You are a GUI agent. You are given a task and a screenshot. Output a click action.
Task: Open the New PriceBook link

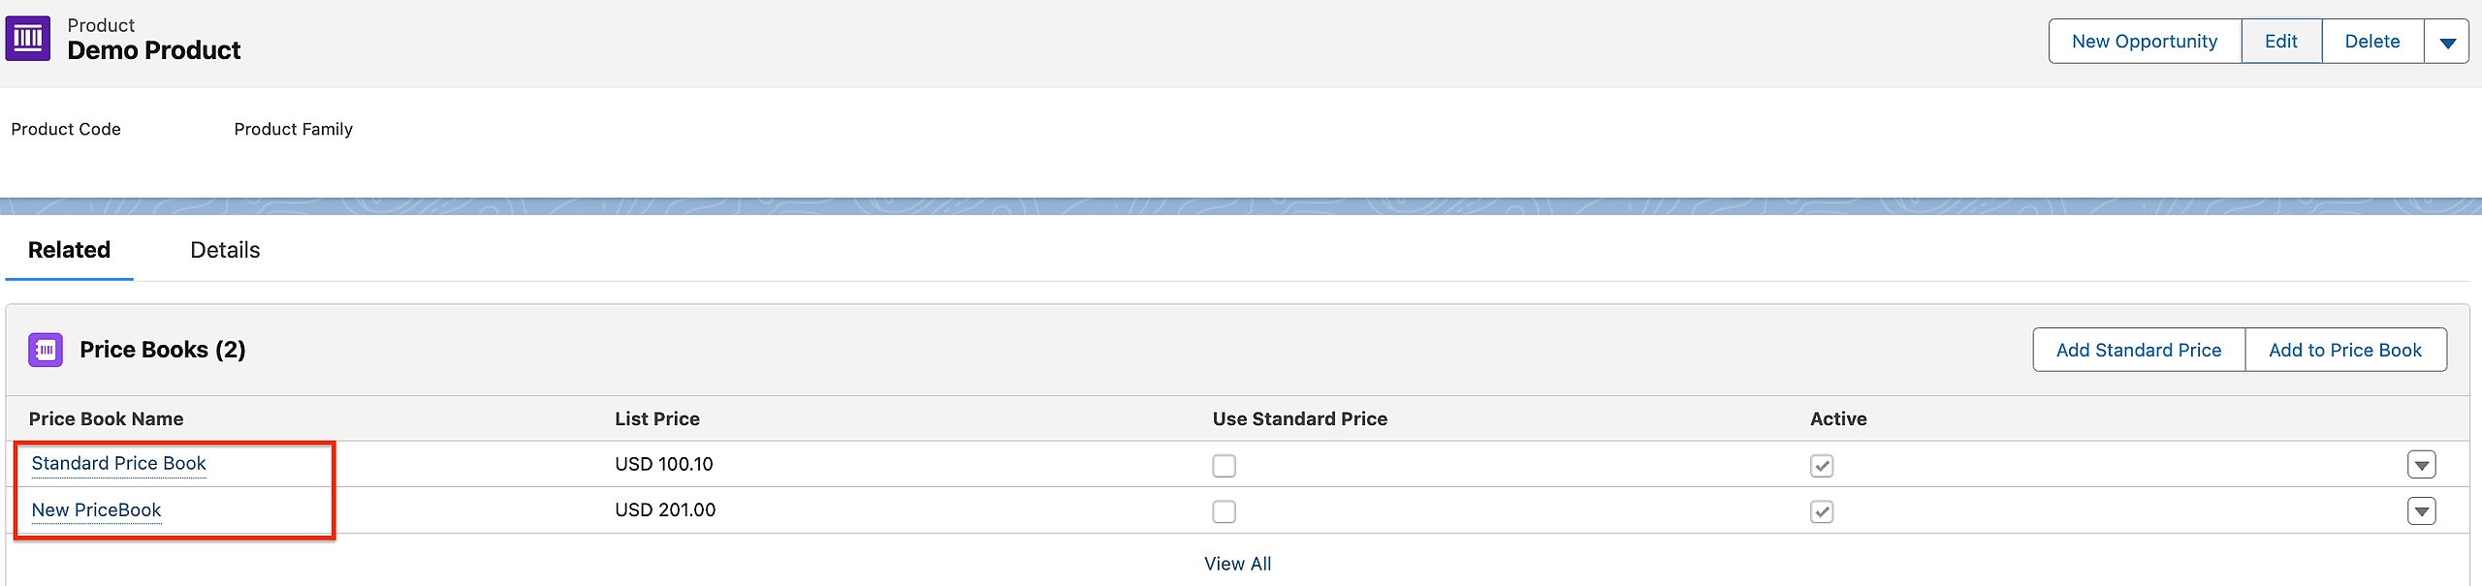[x=96, y=510]
